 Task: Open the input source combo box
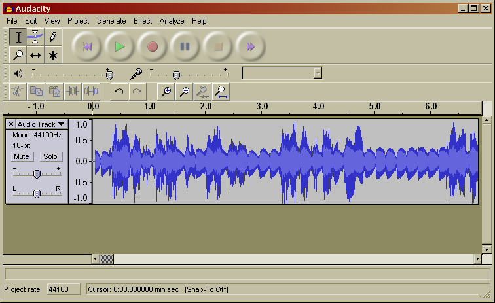[282, 73]
